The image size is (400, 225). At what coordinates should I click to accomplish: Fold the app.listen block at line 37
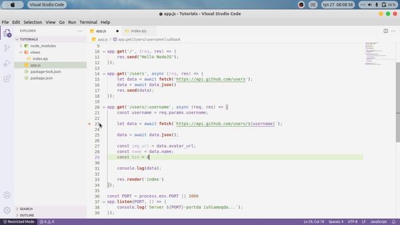point(104,202)
